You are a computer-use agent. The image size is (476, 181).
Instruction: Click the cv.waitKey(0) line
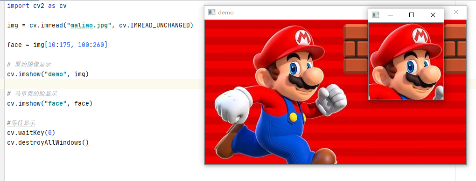[31, 133]
